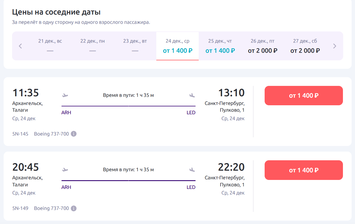Click Boeing 737-700 label of flight 5N-149
The image size is (355, 224).
point(51,209)
